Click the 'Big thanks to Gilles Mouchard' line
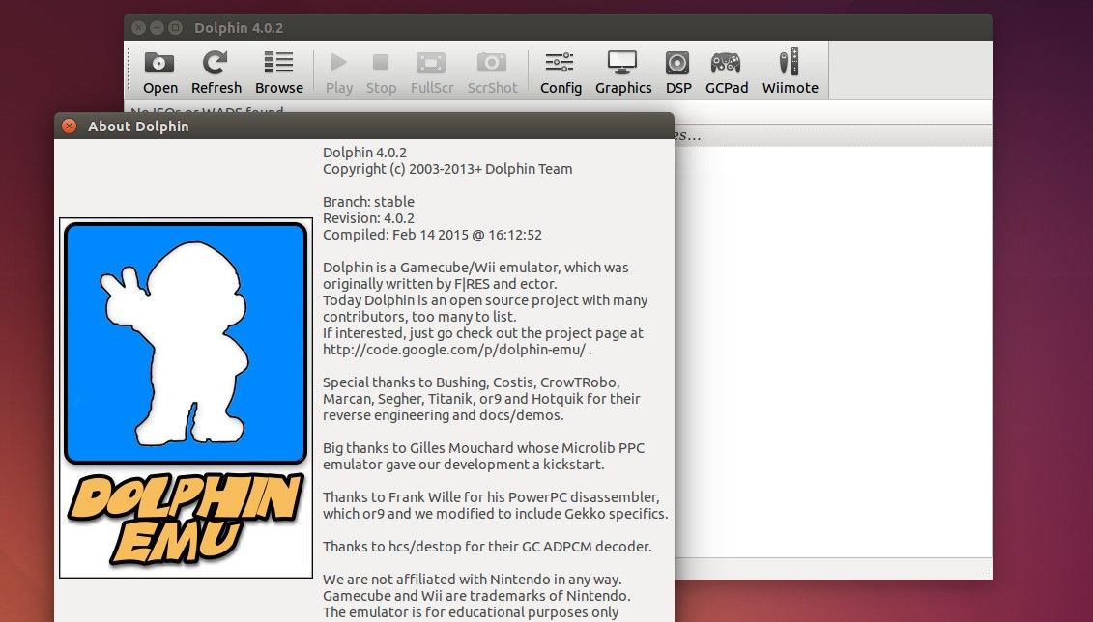 click(484, 448)
